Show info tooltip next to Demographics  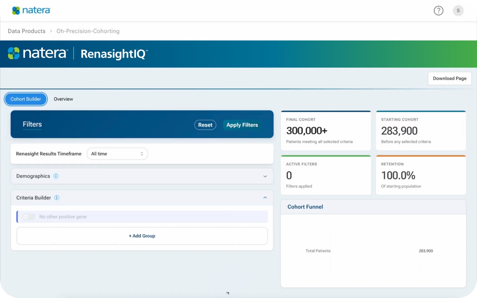56,176
